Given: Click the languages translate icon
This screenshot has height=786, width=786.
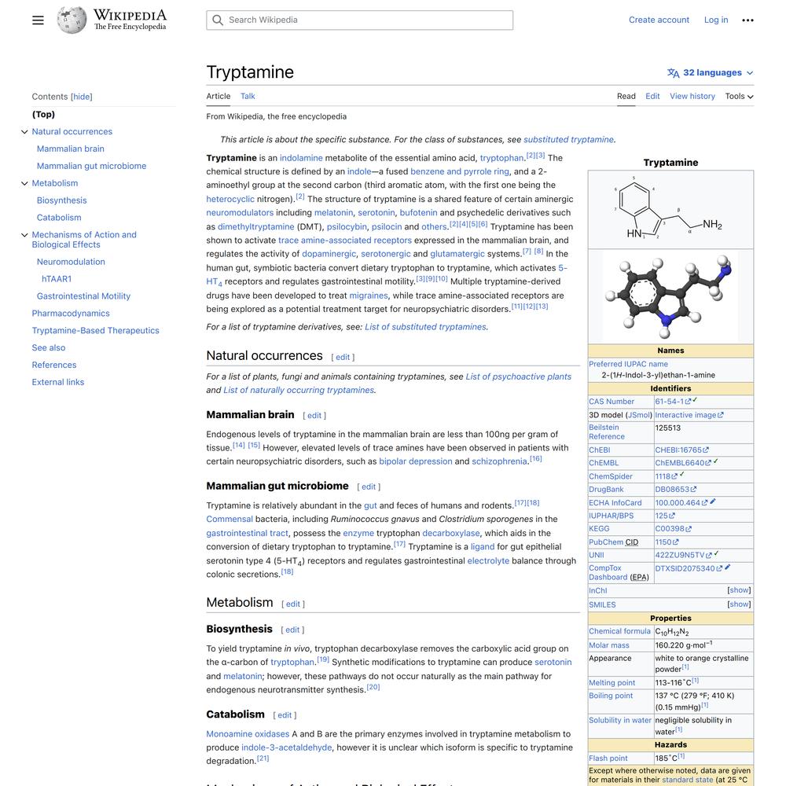Looking at the screenshot, I should pyautogui.click(x=674, y=72).
